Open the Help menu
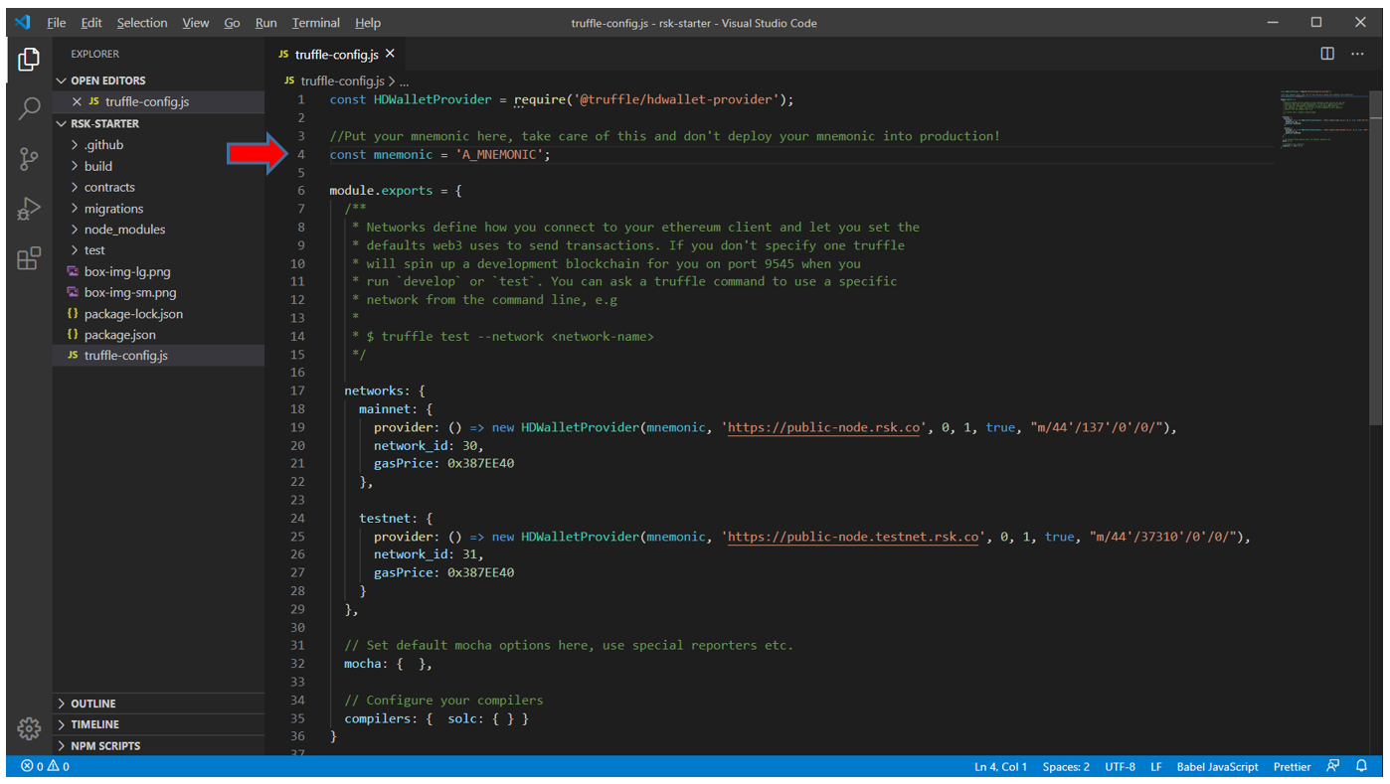1390x784 pixels. coord(368,23)
